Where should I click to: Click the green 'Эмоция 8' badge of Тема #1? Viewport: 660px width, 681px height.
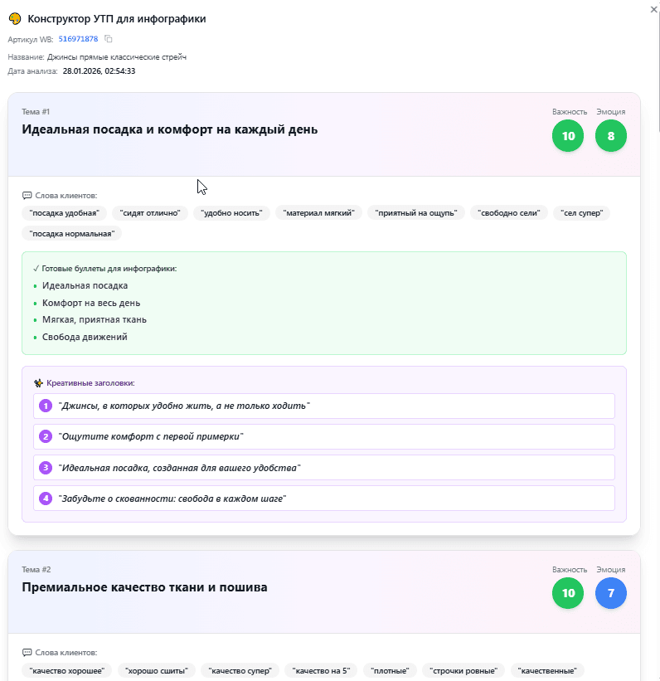coord(611,135)
